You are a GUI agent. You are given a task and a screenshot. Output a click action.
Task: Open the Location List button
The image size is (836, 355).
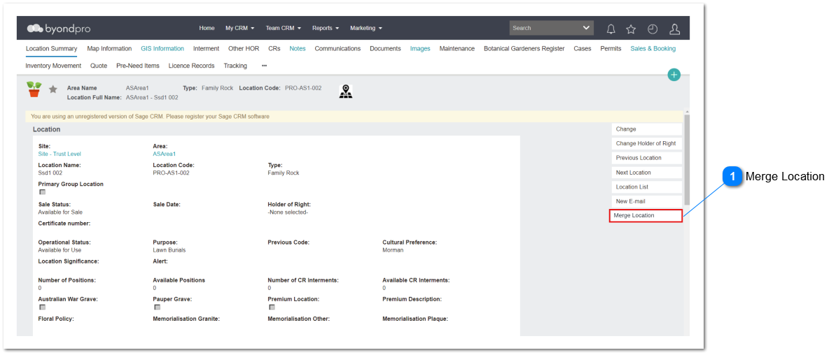pos(647,187)
